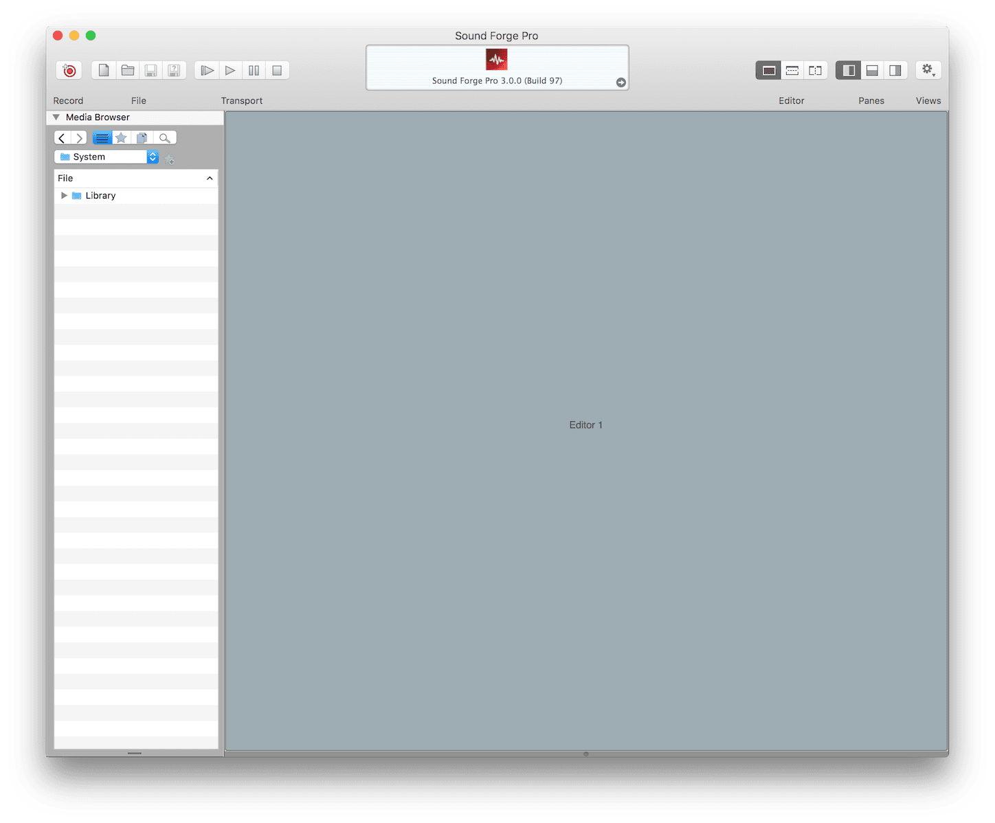The width and height of the screenshot is (995, 823).
Task: Click the red Record button
Action: (x=69, y=70)
